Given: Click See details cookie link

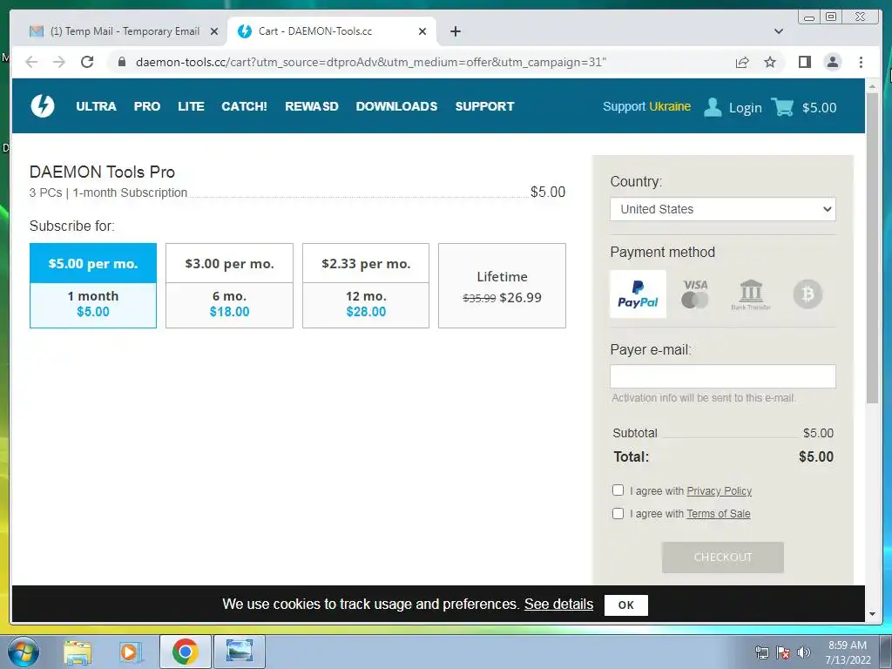Looking at the screenshot, I should [558, 604].
